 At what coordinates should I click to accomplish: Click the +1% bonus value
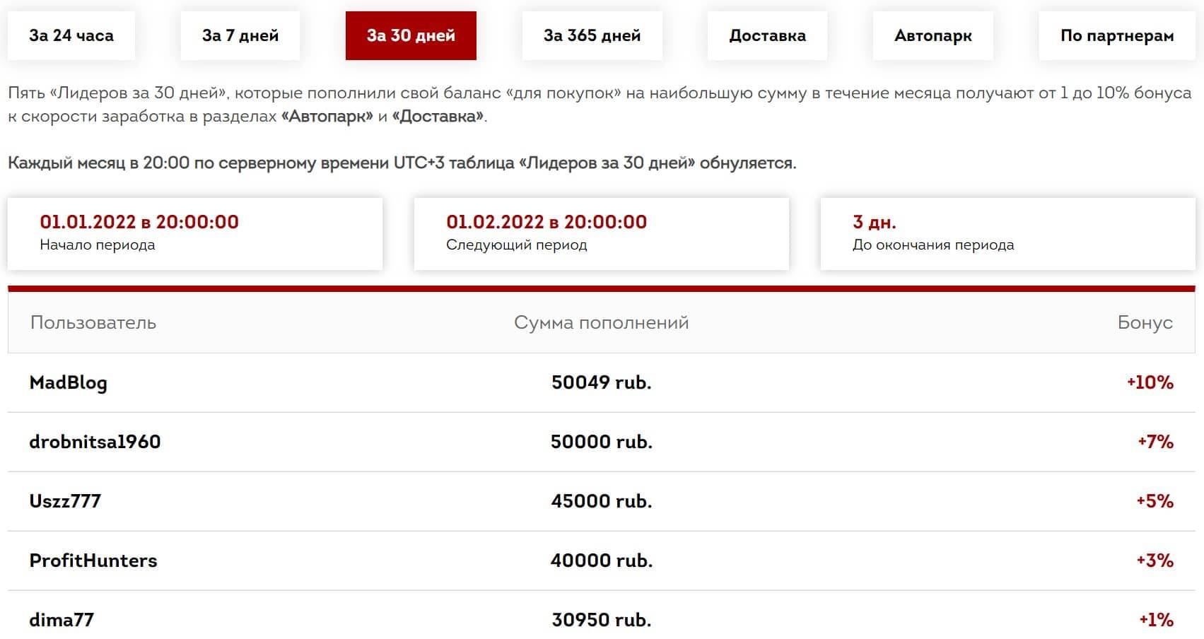click(x=1157, y=620)
